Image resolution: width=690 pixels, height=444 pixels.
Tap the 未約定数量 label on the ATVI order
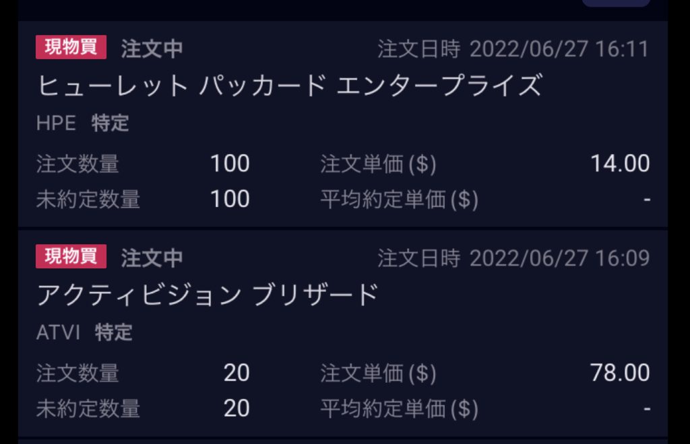pyautogui.click(x=88, y=408)
